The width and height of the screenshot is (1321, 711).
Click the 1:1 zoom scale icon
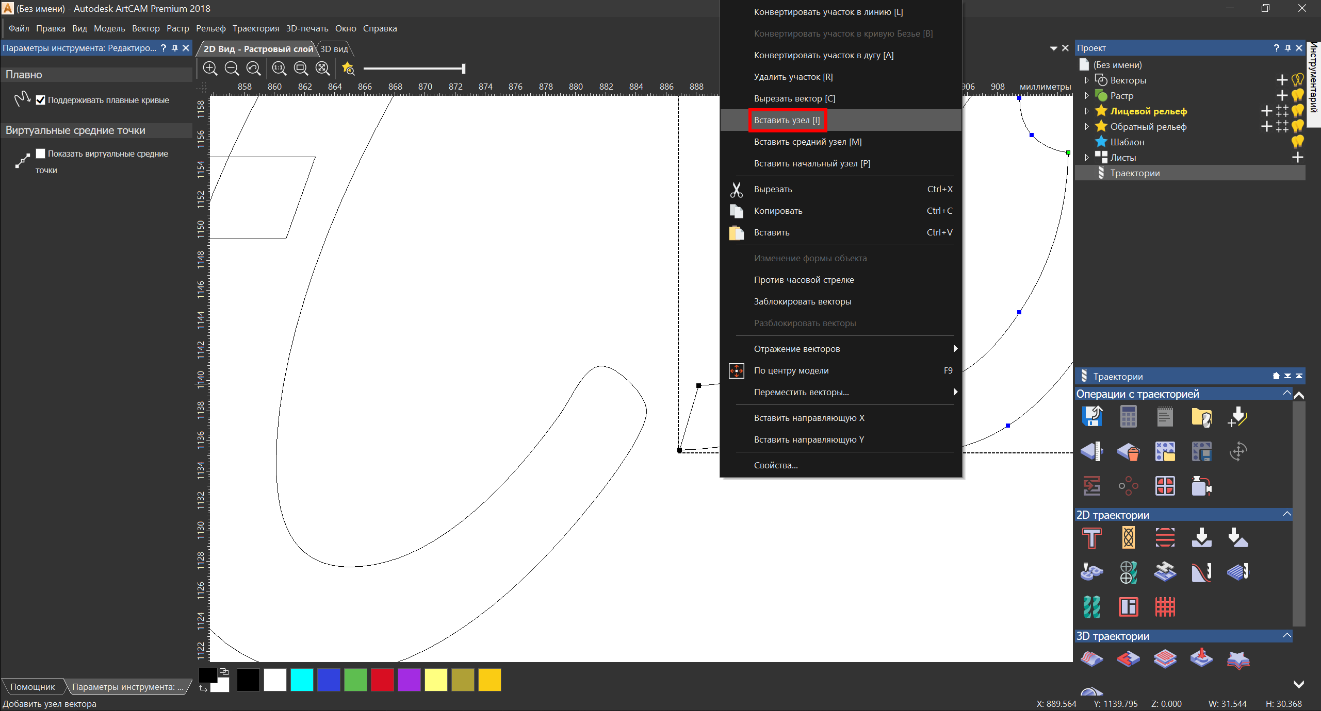279,68
